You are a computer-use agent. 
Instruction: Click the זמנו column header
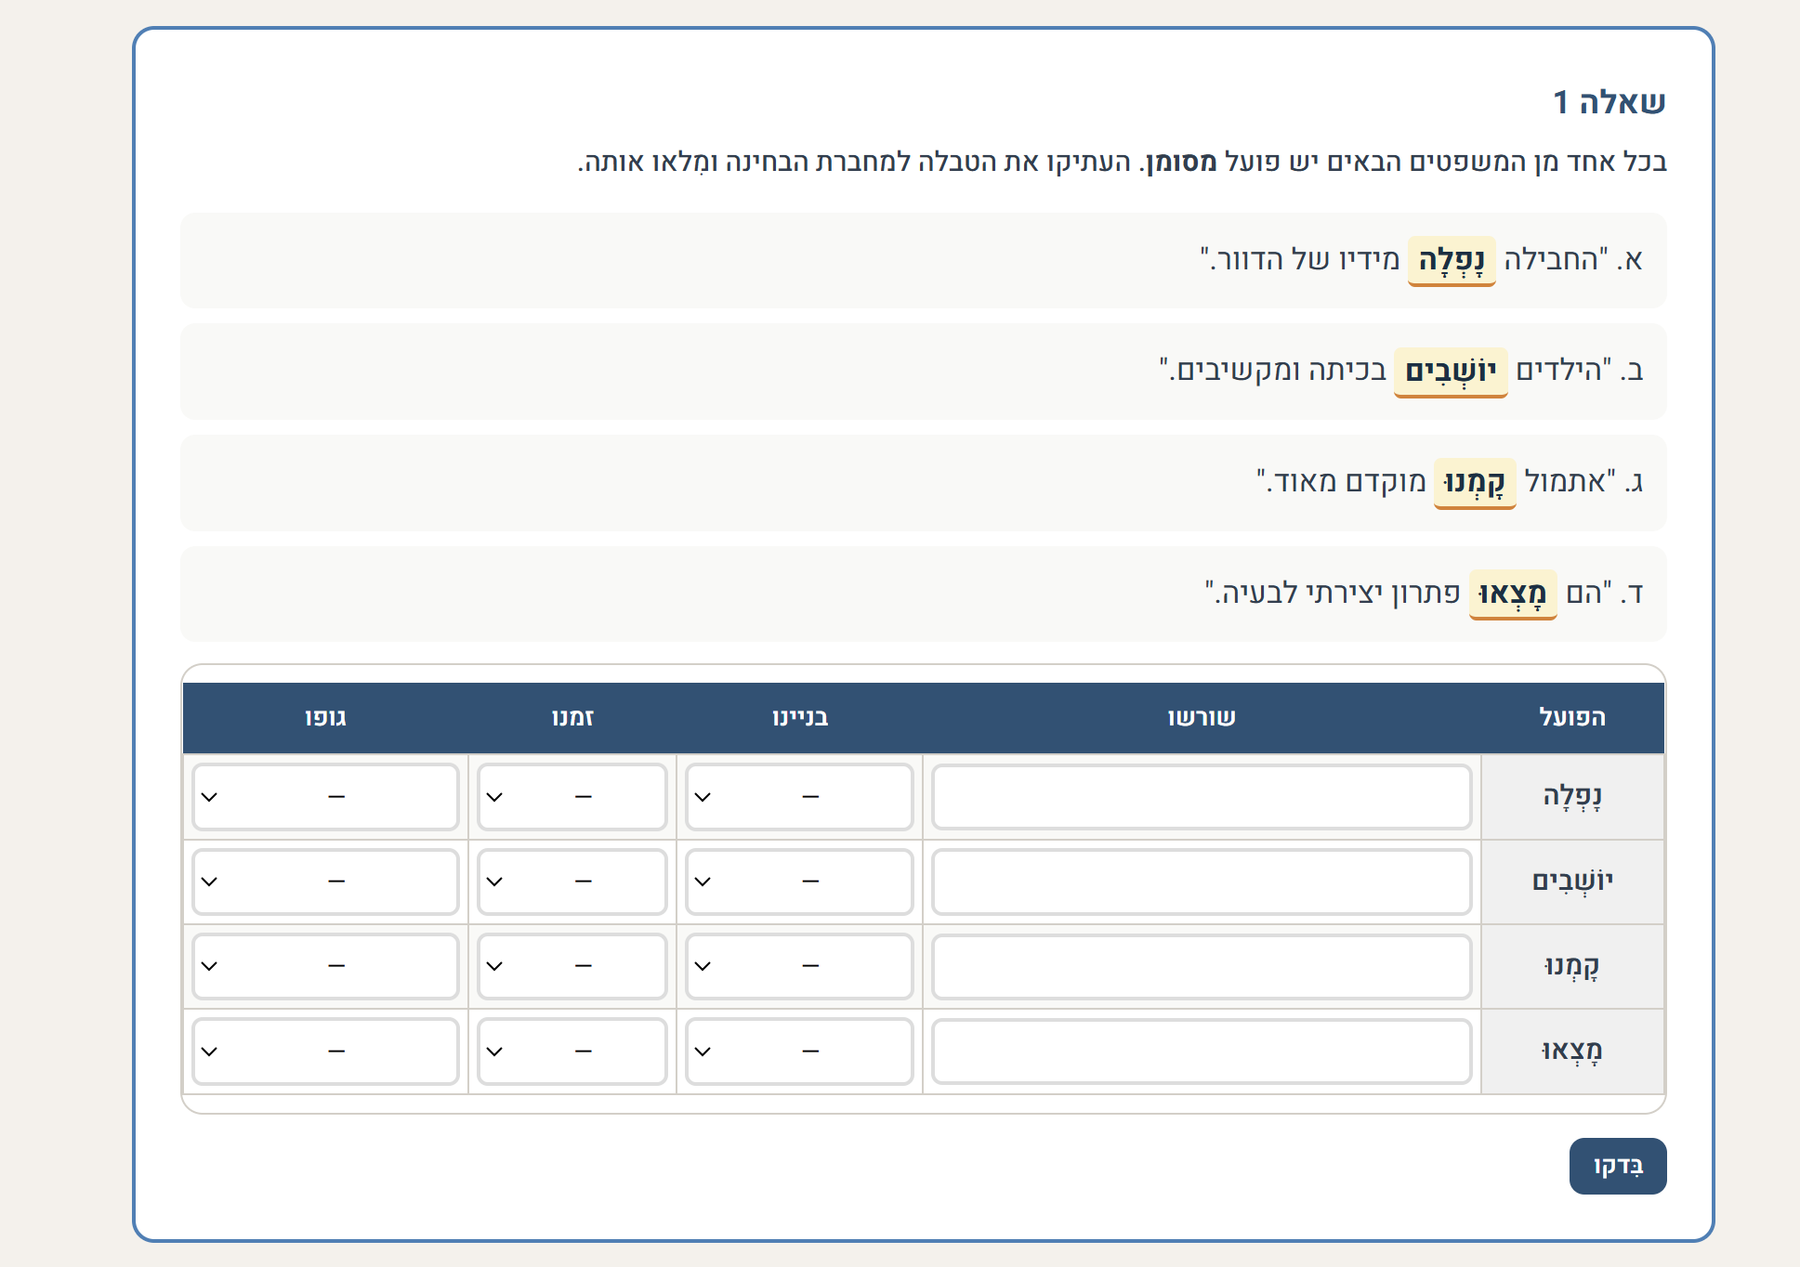[572, 717]
